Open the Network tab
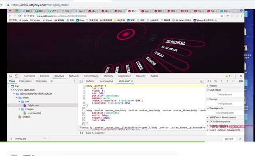The image size is (255, 156). coord(74,76)
